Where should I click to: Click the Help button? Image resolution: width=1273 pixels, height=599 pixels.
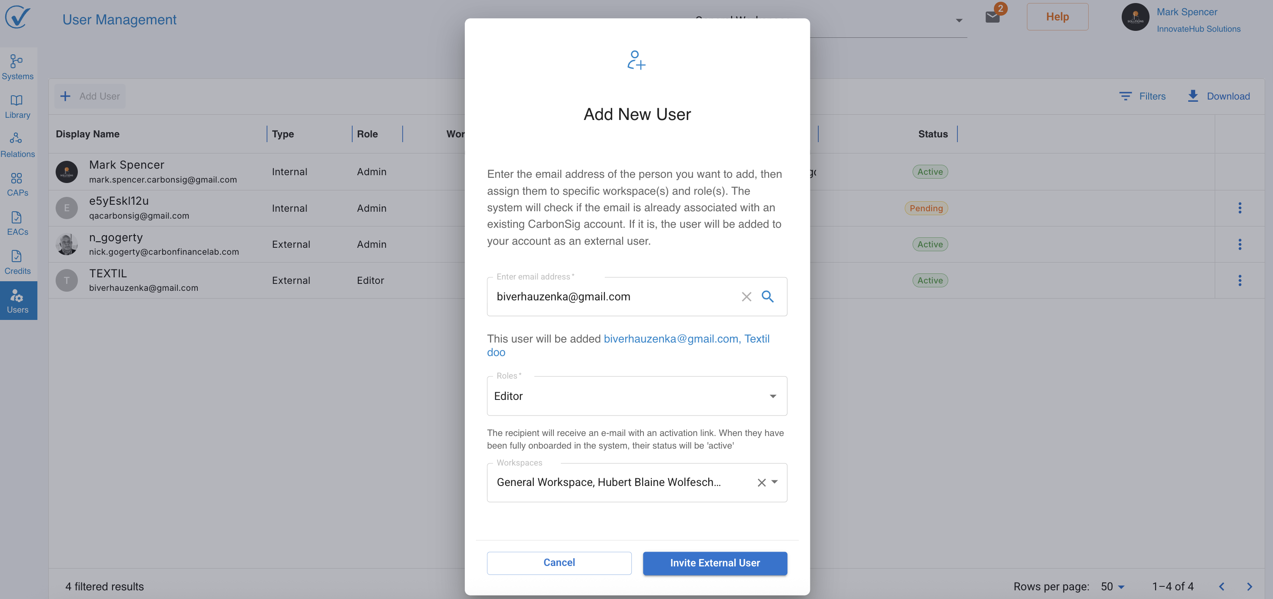click(x=1057, y=17)
